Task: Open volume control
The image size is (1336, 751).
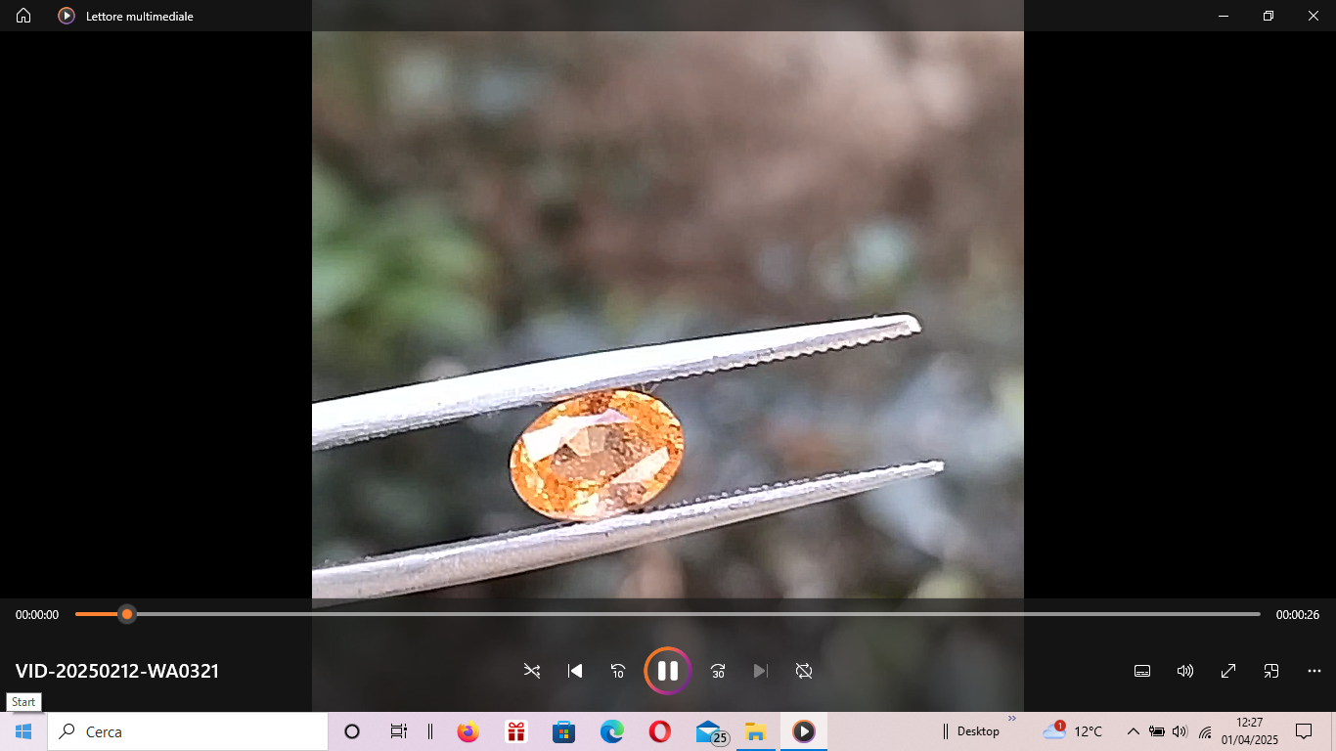Action: click(1184, 671)
